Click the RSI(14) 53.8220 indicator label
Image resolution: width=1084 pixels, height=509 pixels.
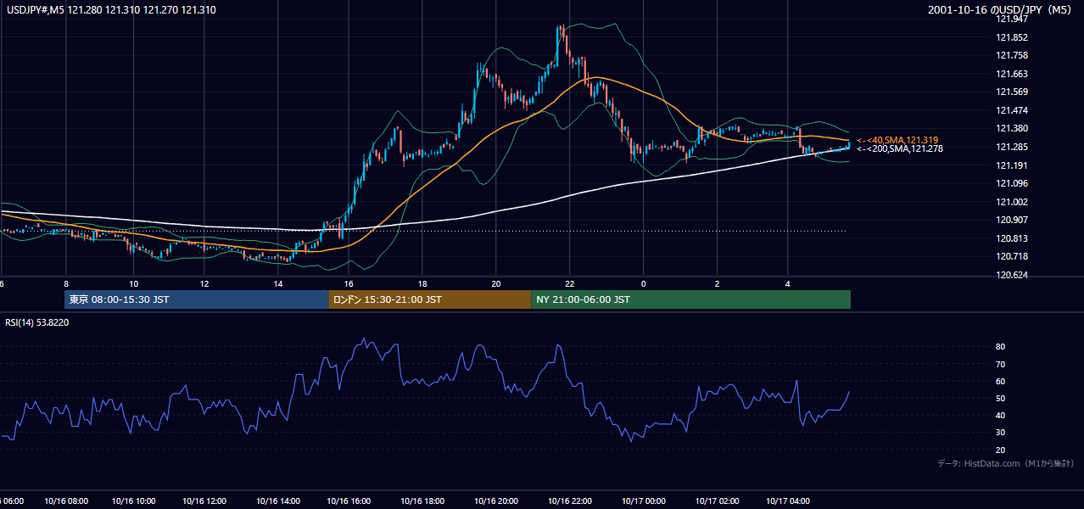coord(37,322)
